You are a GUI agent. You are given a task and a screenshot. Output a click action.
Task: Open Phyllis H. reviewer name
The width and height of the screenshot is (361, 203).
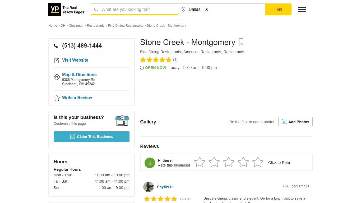click(165, 187)
